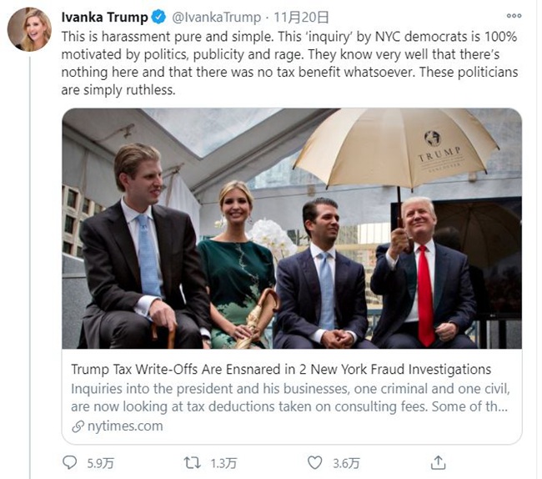Click the 1.3万 retweet count
Viewport: 542px width, 479px height.
tap(221, 462)
